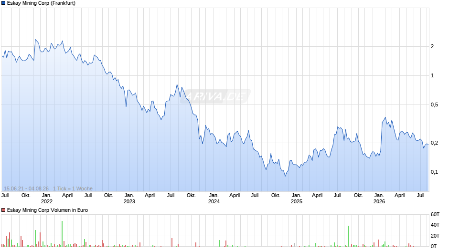Click the 'Jan. 2023' time axis label
Image resolution: width=449 pixels, height=251 pixels.
(x=129, y=199)
